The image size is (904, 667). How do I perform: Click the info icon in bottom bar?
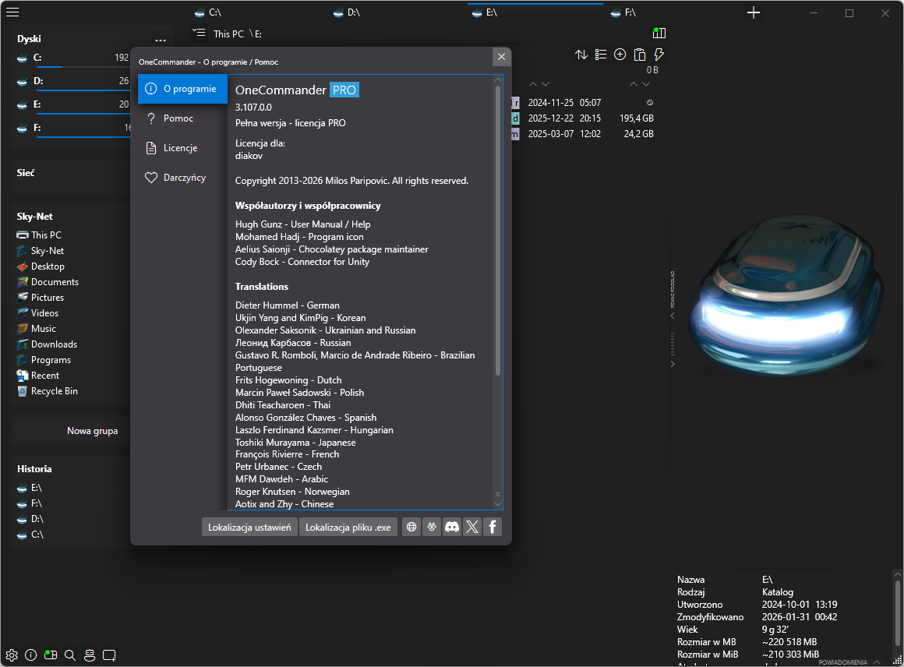tap(31, 655)
